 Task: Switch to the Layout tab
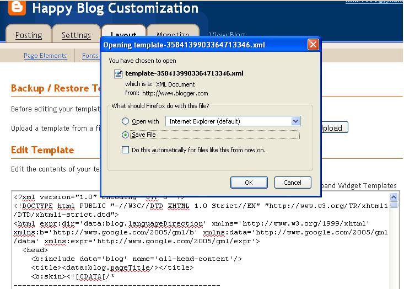[x=123, y=31]
